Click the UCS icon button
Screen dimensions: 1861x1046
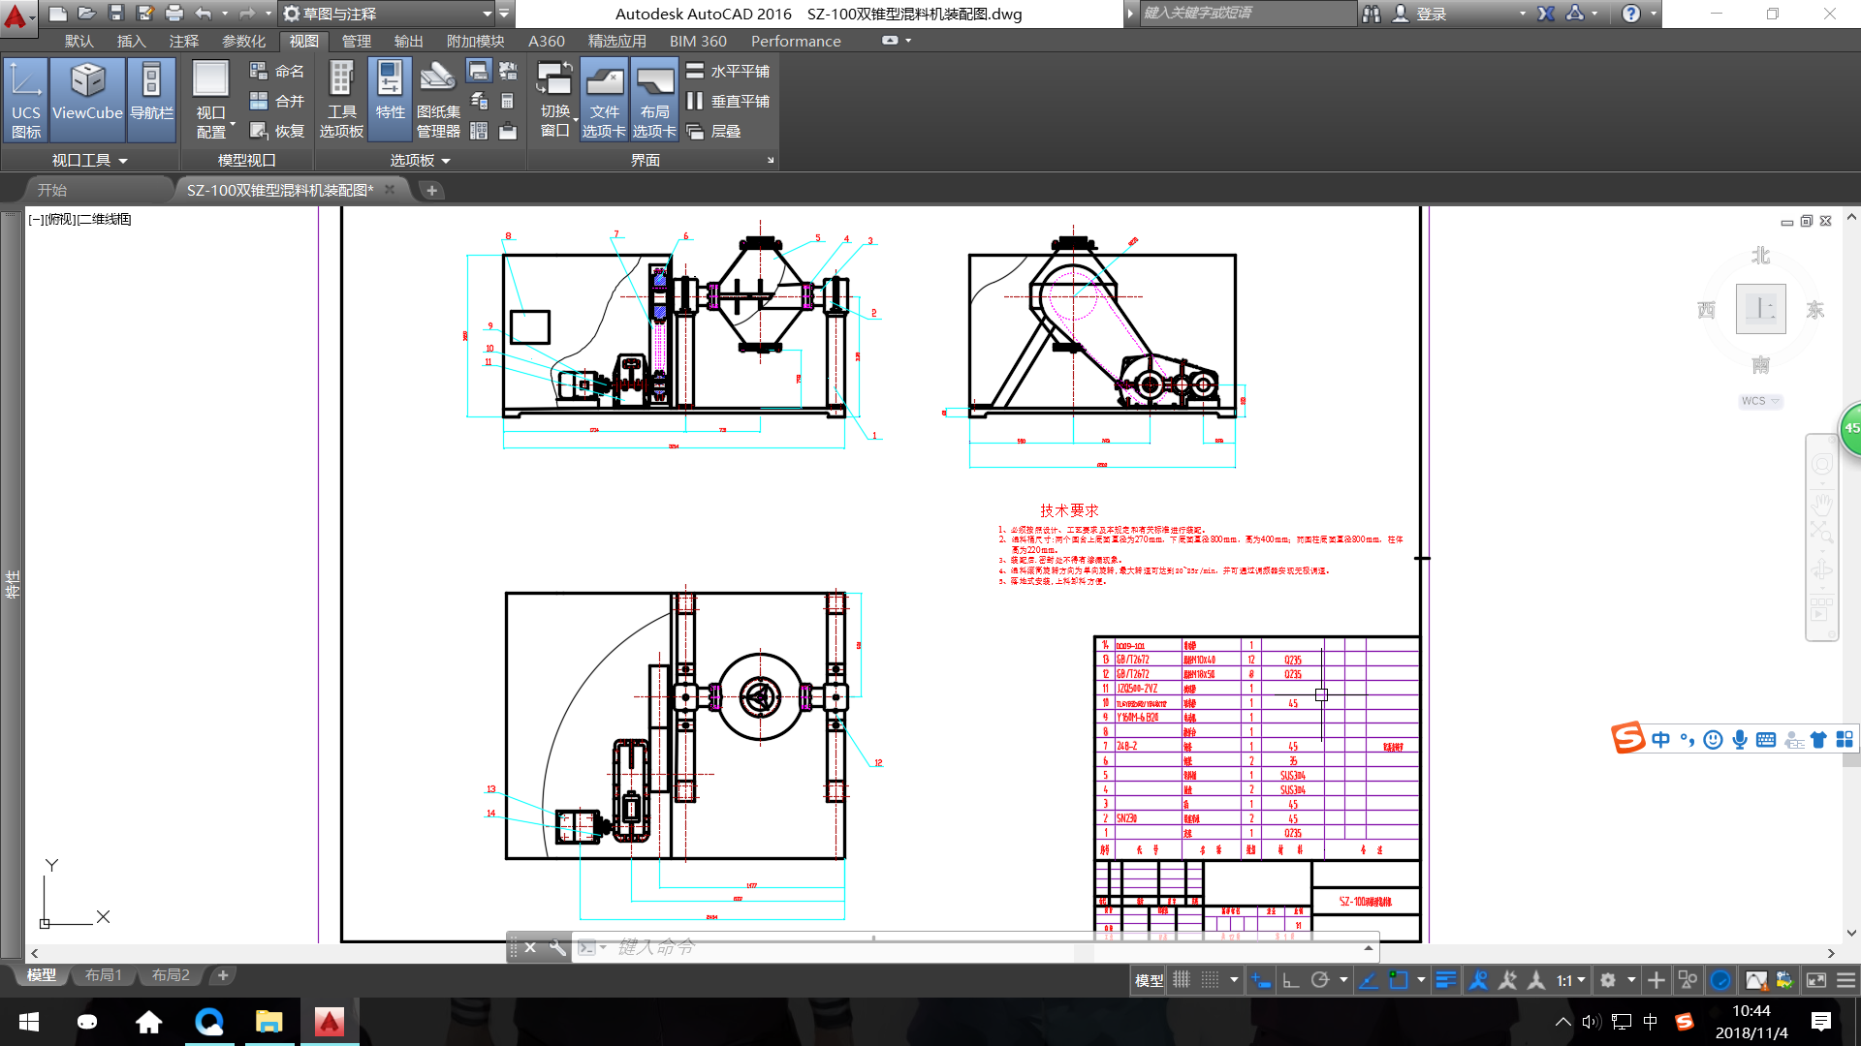click(26, 100)
